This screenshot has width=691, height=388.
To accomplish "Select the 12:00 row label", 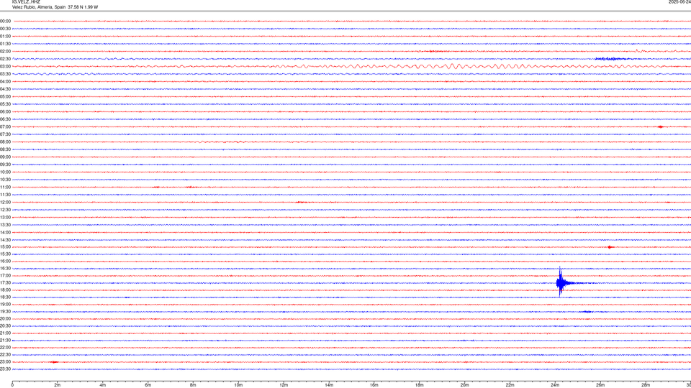I will [5, 202].
